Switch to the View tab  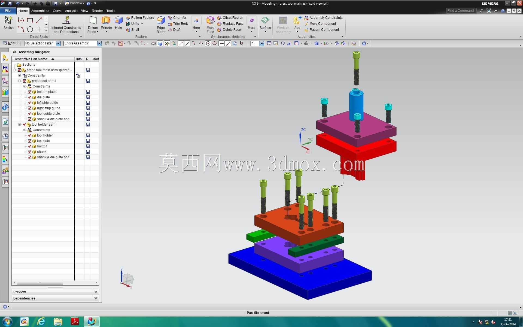click(x=84, y=11)
